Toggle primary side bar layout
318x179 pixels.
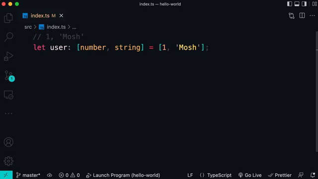[289, 4]
